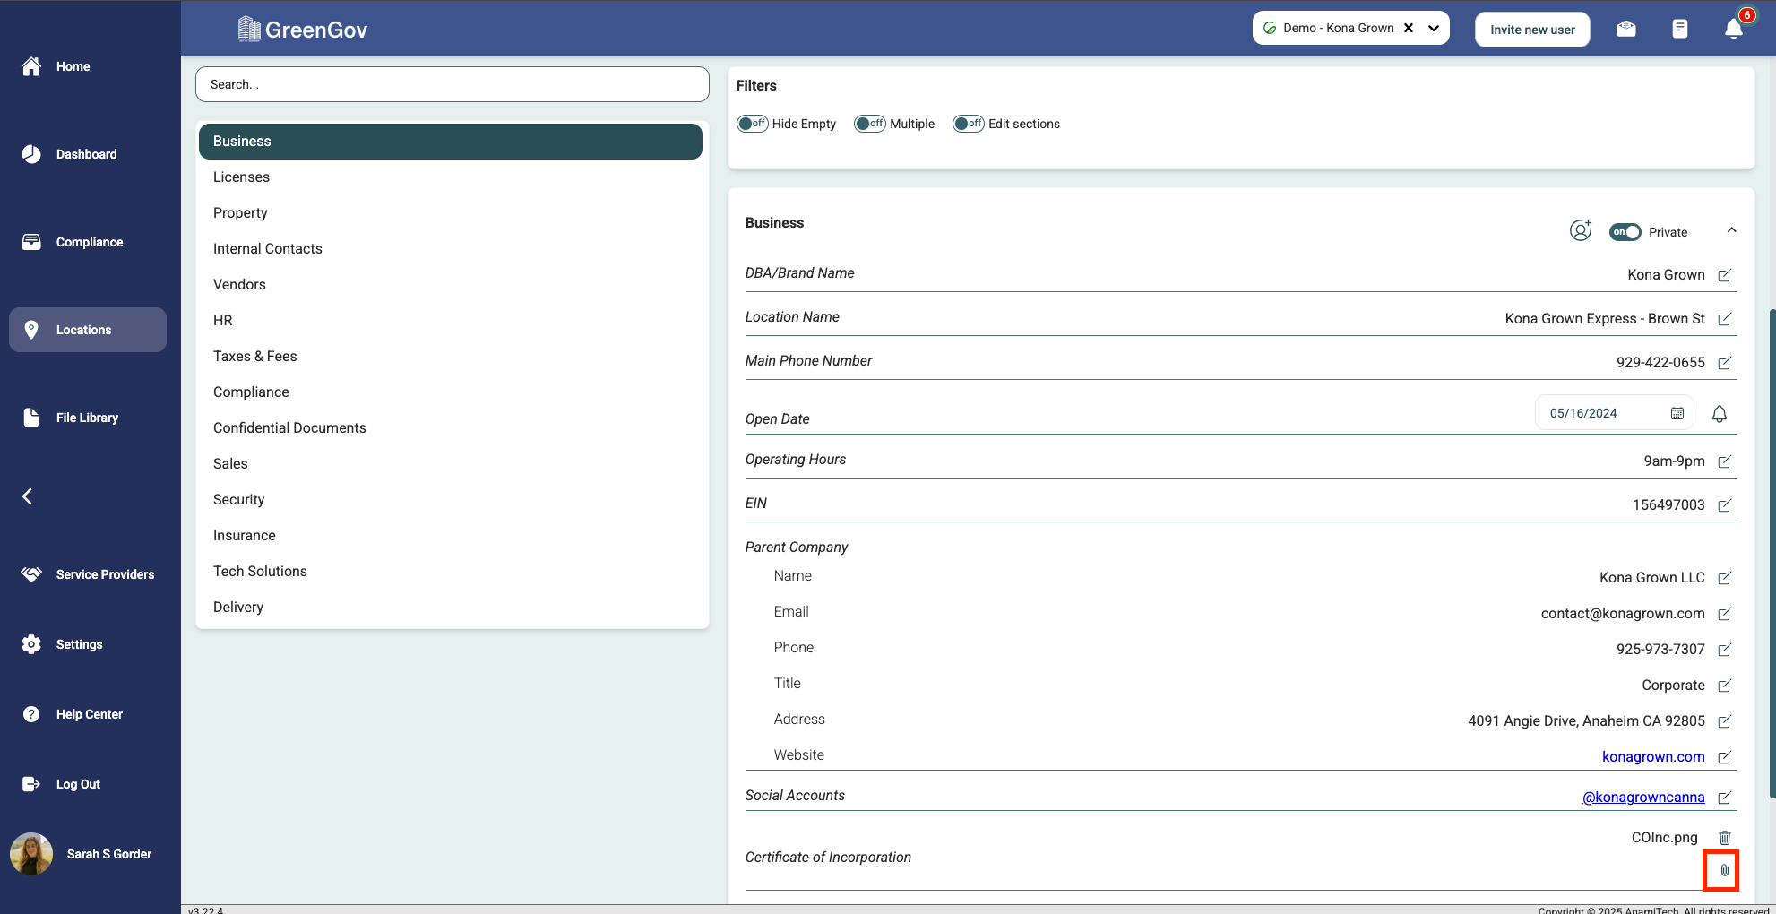Open Locations in the sidebar
Image resolution: width=1776 pixels, height=914 pixels.
[88, 330]
